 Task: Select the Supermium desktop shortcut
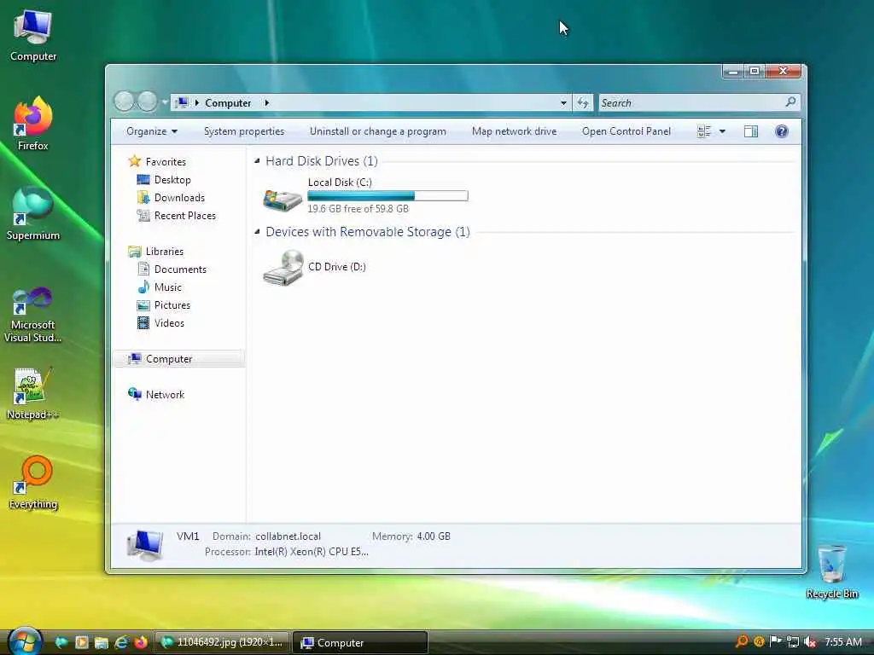click(x=33, y=213)
